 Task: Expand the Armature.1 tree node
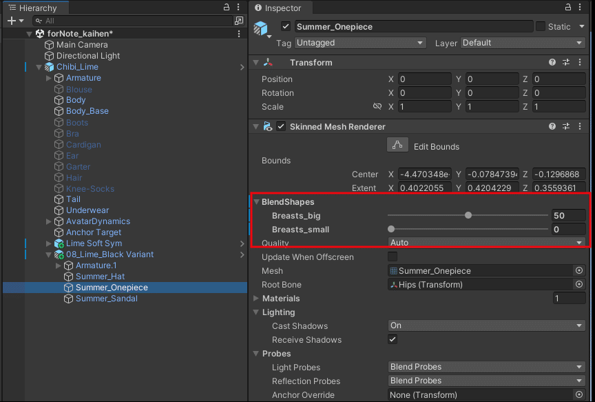coord(58,265)
